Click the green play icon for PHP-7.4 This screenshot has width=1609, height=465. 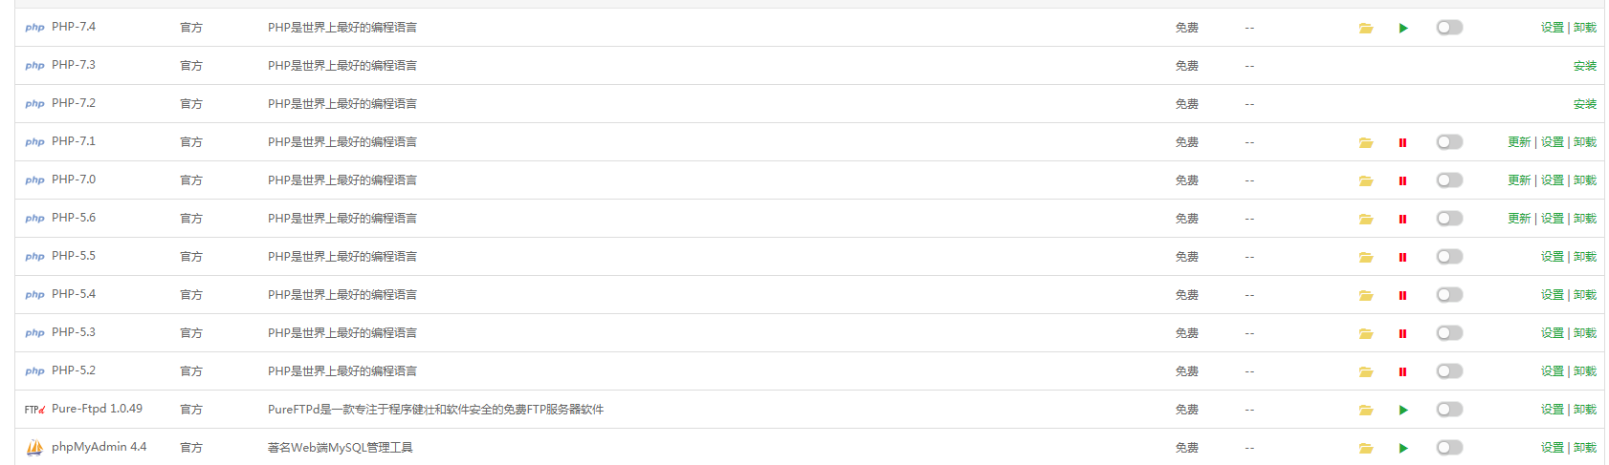pyautogui.click(x=1403, y=28)
